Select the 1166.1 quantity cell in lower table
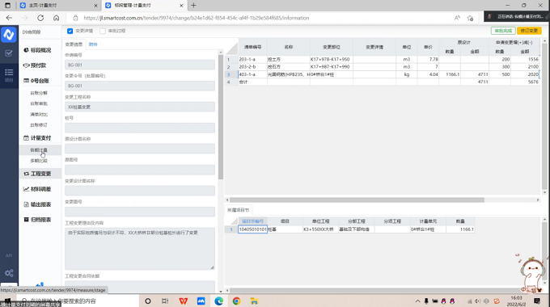The width and height of the screenshot is (550, 307). 460,229
